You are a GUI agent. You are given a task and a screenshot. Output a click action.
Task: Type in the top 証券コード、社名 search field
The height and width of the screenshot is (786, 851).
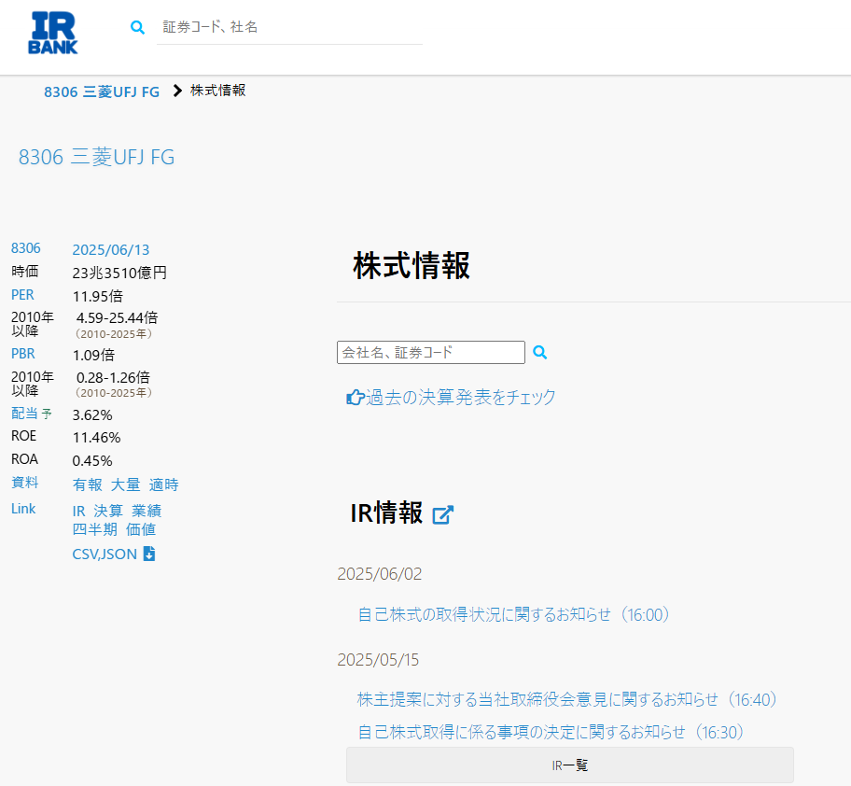pyautogui.click(x=289, y=28)
